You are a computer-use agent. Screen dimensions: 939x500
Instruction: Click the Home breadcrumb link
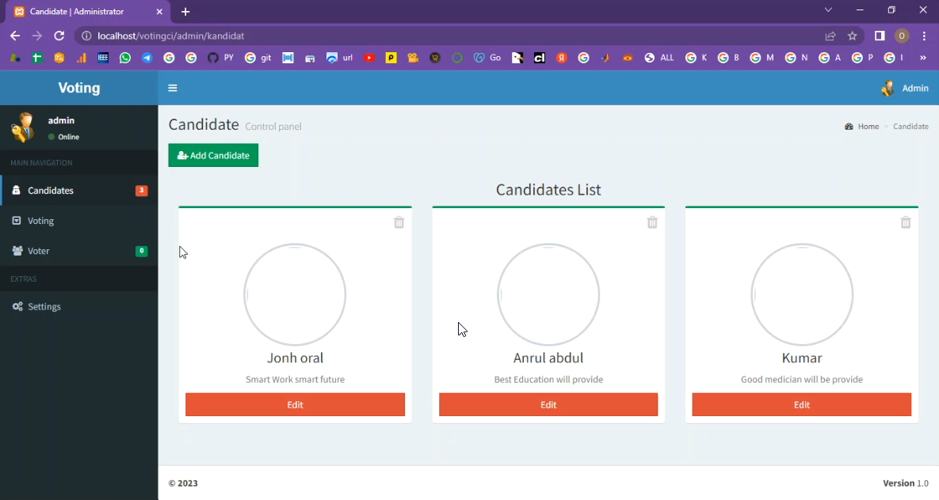868,127
